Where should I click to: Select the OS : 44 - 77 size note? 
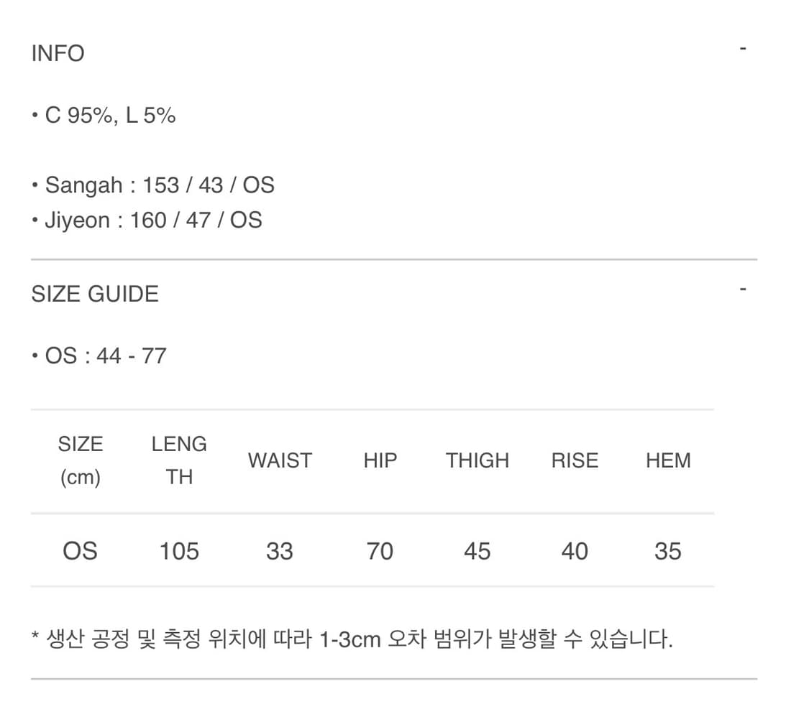(x=99, y=355)
